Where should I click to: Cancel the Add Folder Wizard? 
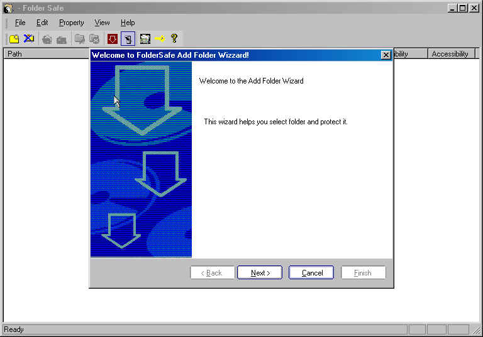point(311,273)
